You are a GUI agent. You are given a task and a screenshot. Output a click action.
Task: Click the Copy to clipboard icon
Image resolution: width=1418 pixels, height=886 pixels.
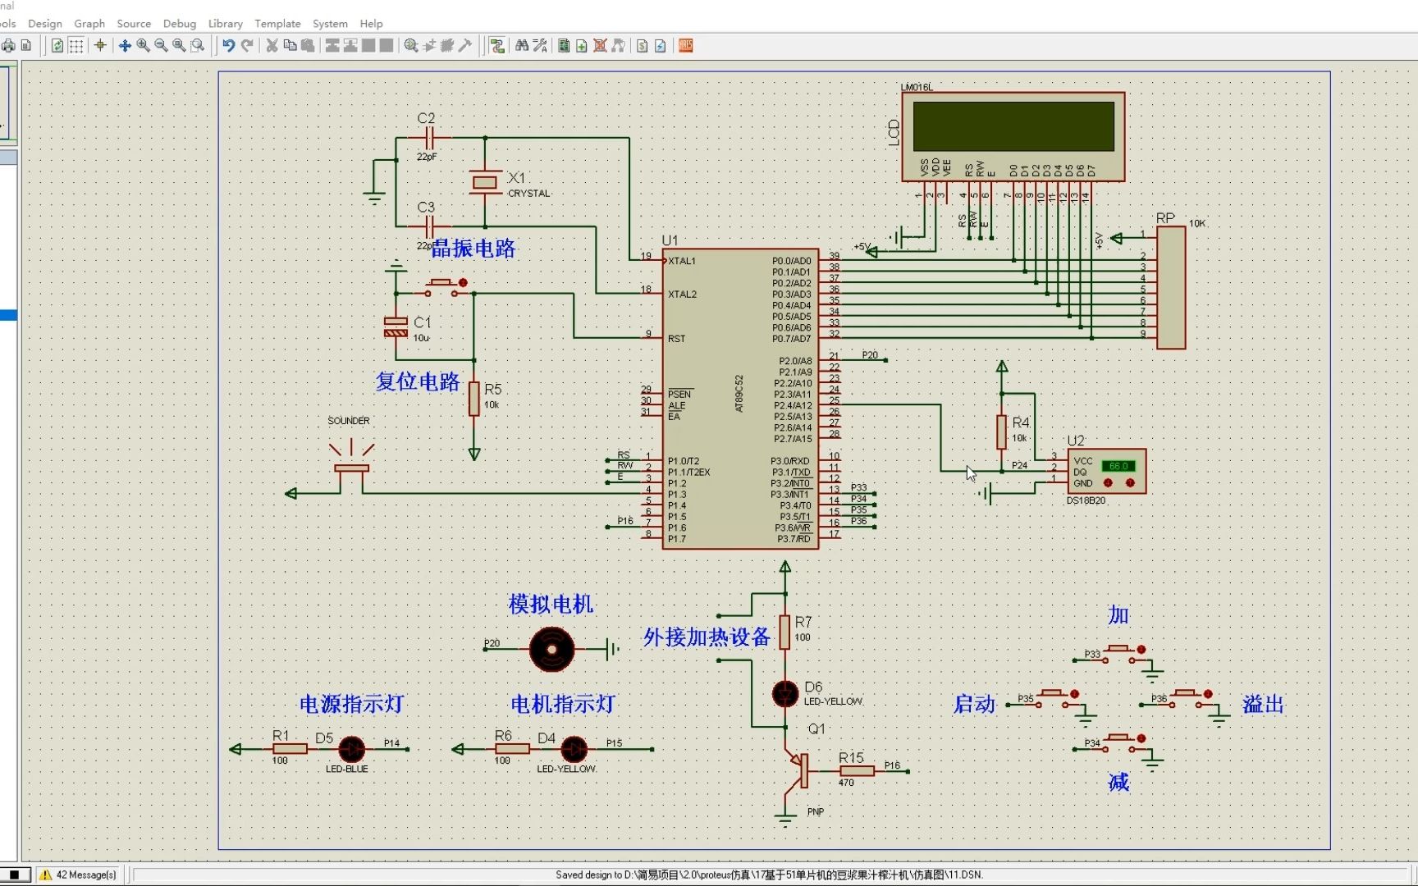coord(290,46)
